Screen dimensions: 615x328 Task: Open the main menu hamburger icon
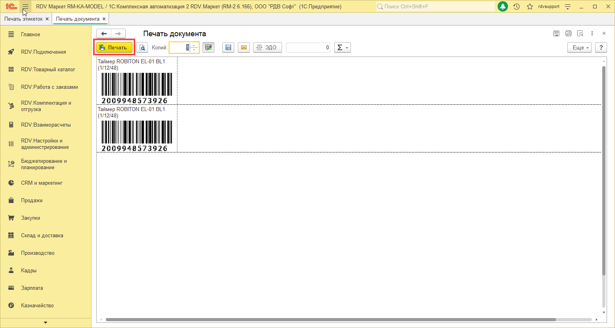click(25, 6)
